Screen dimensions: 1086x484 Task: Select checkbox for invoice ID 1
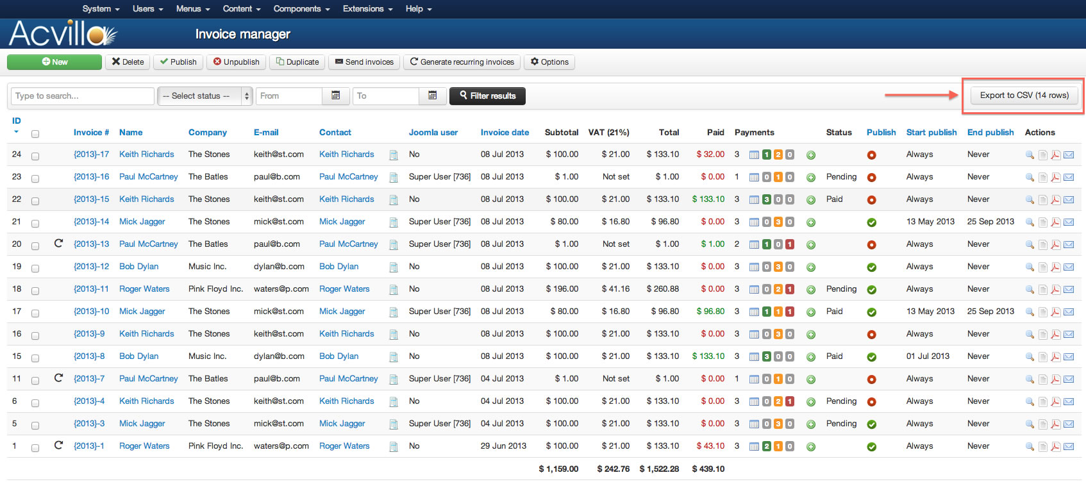point(35,448)
